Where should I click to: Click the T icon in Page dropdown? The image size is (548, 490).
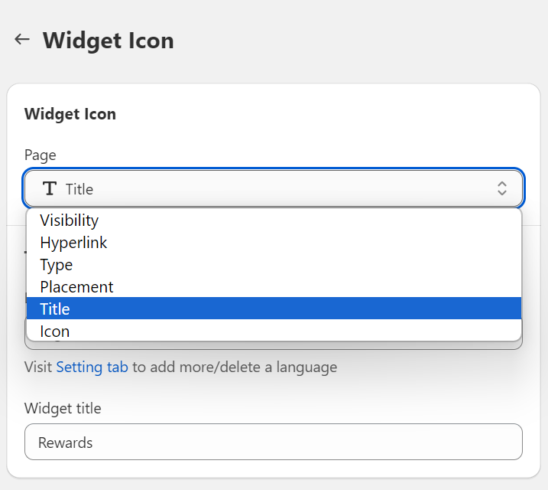point(50,188)
